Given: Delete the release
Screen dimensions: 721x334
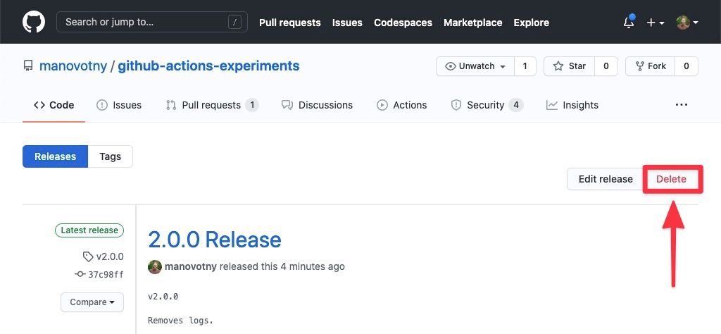Looking at the screenshot, I should point(671,179).
